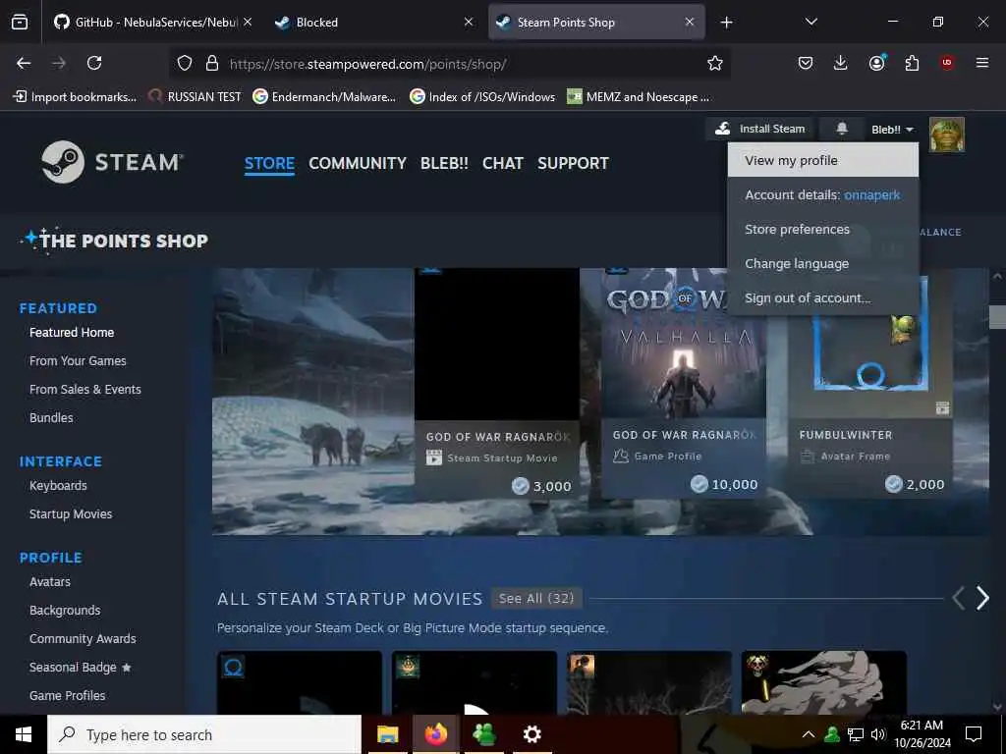
Task: Click the user avatar image
Action: 946,135
